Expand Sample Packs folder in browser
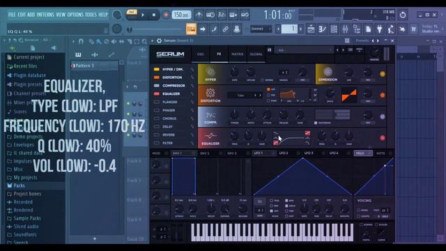The image size is (446, 251). coord(27,218)
